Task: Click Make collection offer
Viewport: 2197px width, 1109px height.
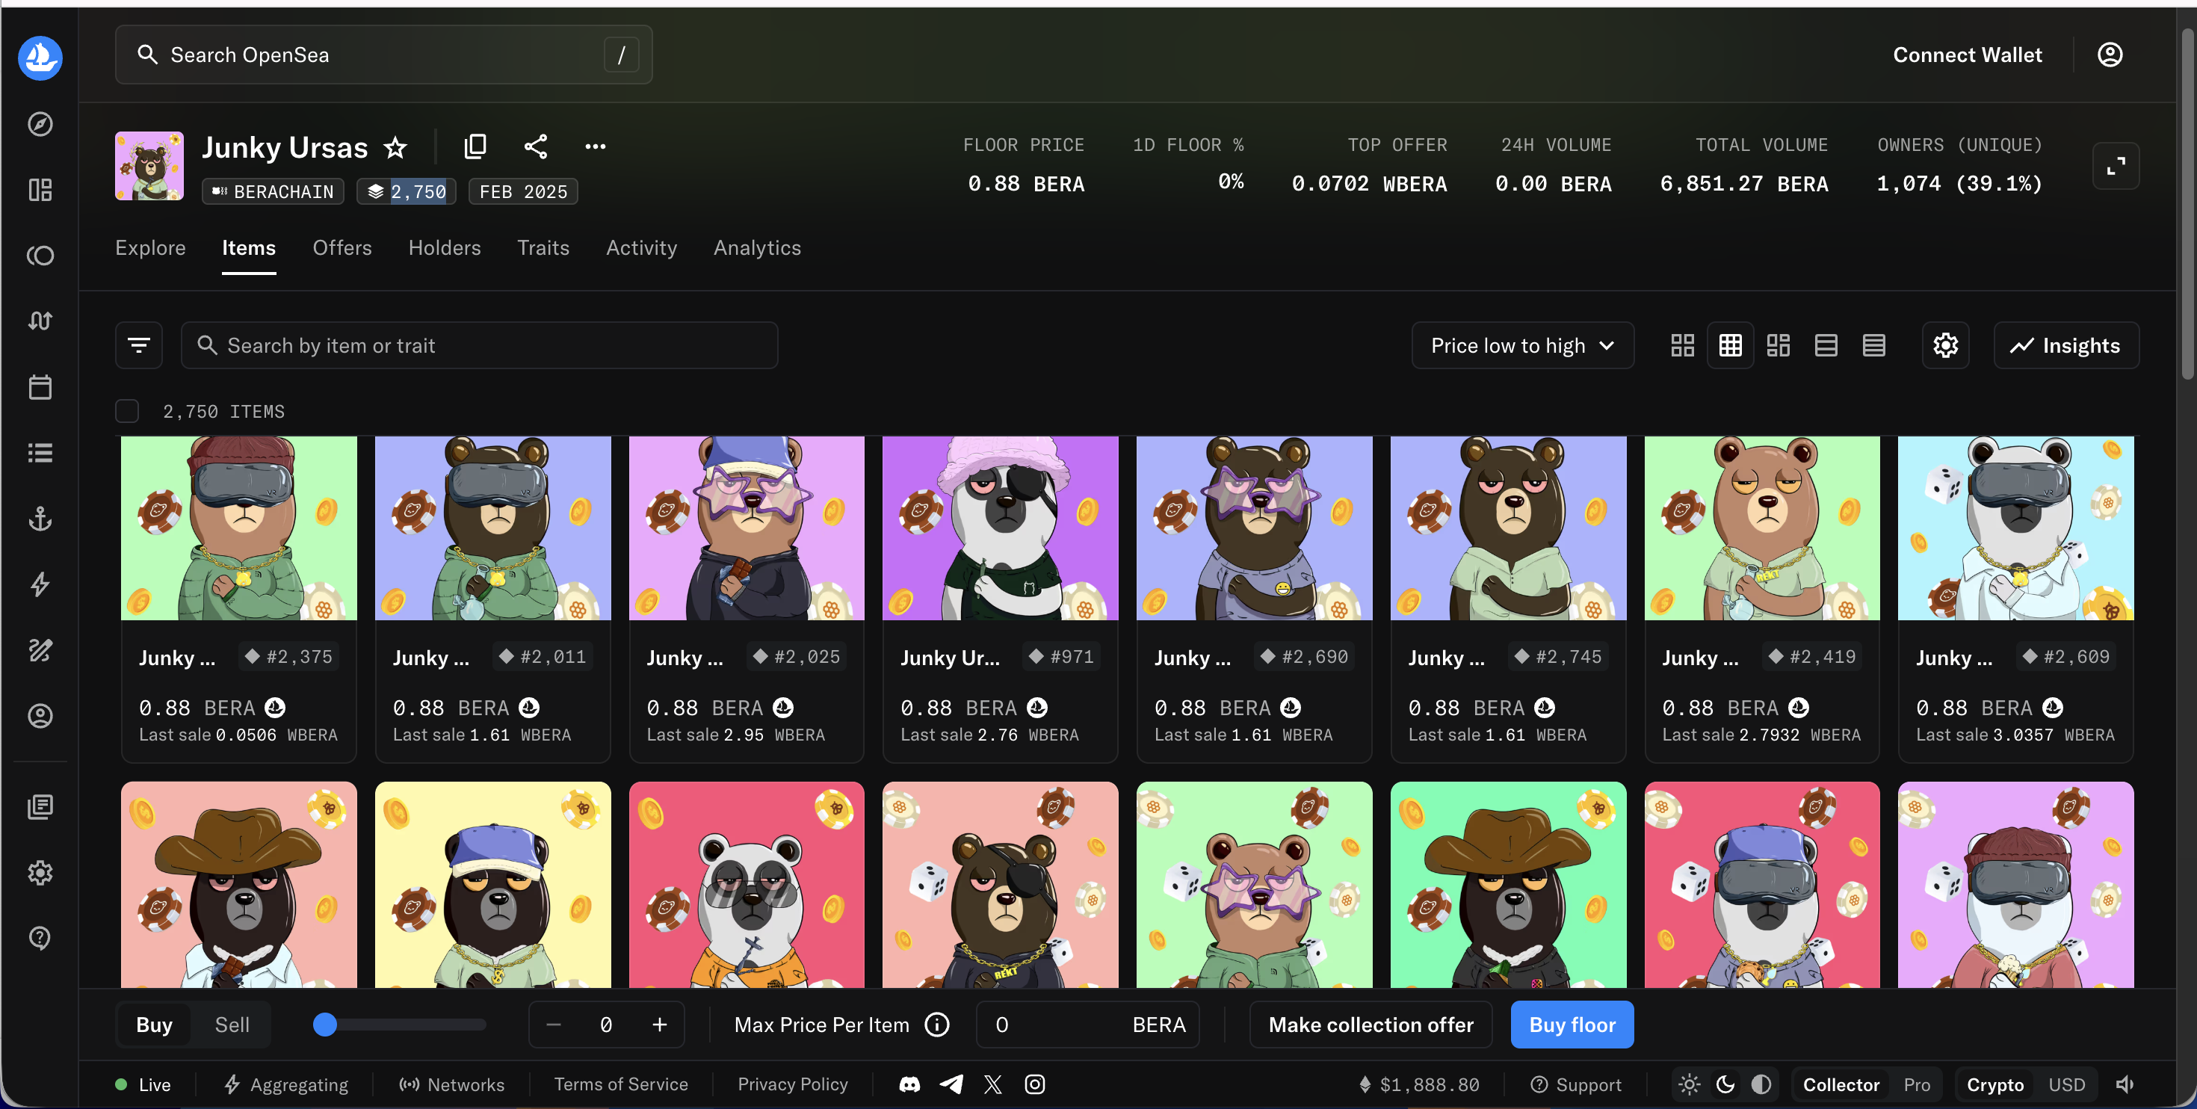Action: click(x=1371, y=1025)
